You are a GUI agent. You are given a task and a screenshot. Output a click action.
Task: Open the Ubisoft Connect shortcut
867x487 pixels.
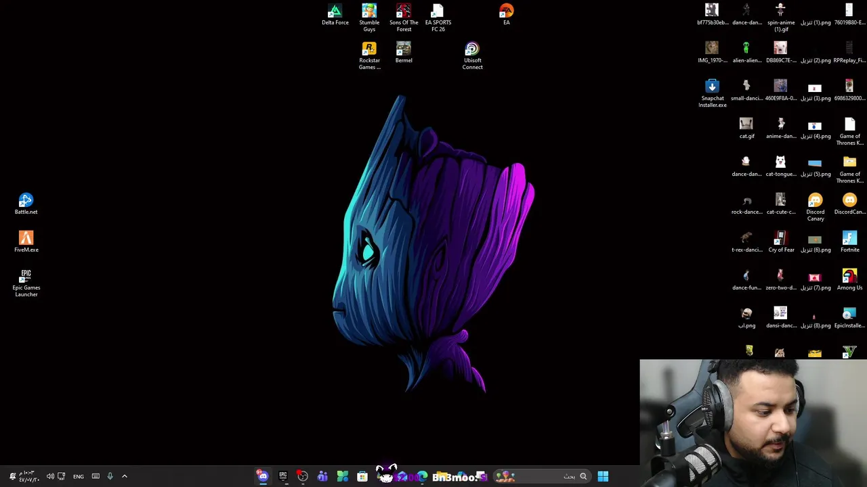click(472, 56)
